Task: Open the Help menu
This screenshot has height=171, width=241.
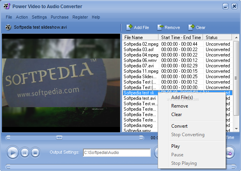Action: pos(96,17)
